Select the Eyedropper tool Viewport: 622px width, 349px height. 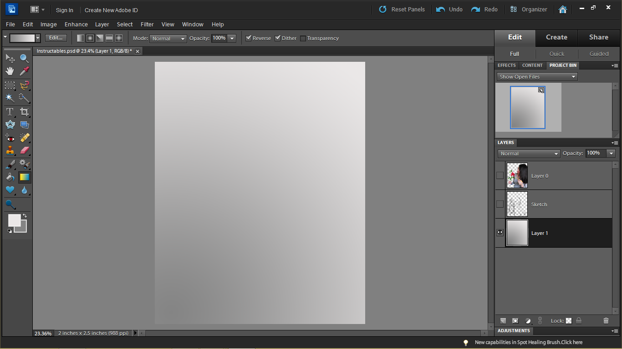[x=24, y=71]
